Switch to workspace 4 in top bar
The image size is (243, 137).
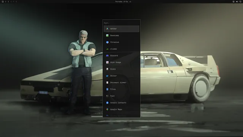point(14,2)
